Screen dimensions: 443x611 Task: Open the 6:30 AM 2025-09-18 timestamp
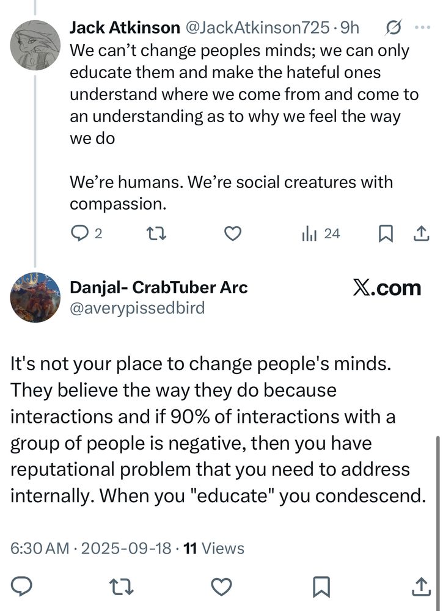[90, 548]
